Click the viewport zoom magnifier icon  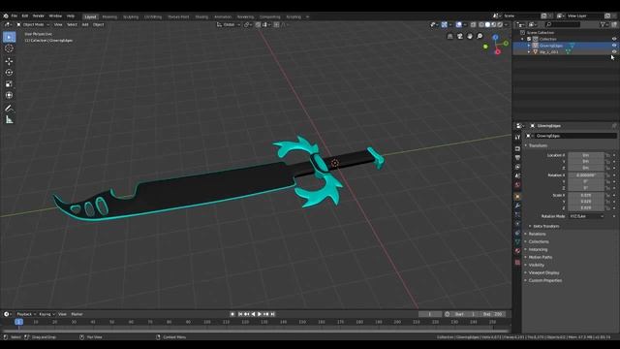coord(480,37)
